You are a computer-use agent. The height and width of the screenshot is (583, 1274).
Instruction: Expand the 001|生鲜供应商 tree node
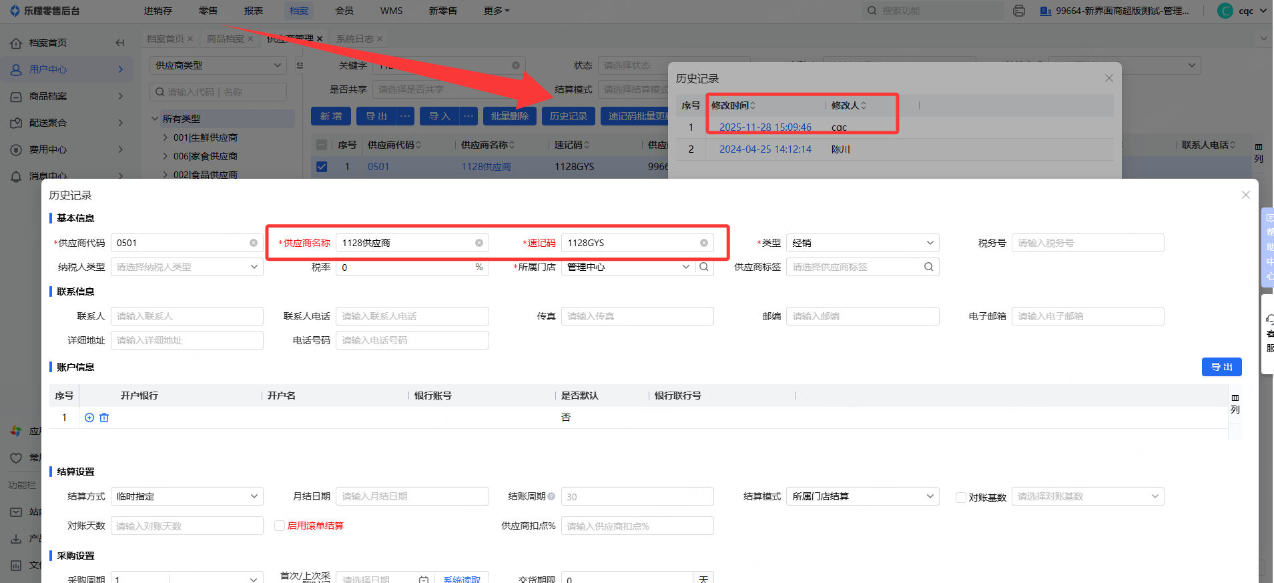tap(166, 137)
